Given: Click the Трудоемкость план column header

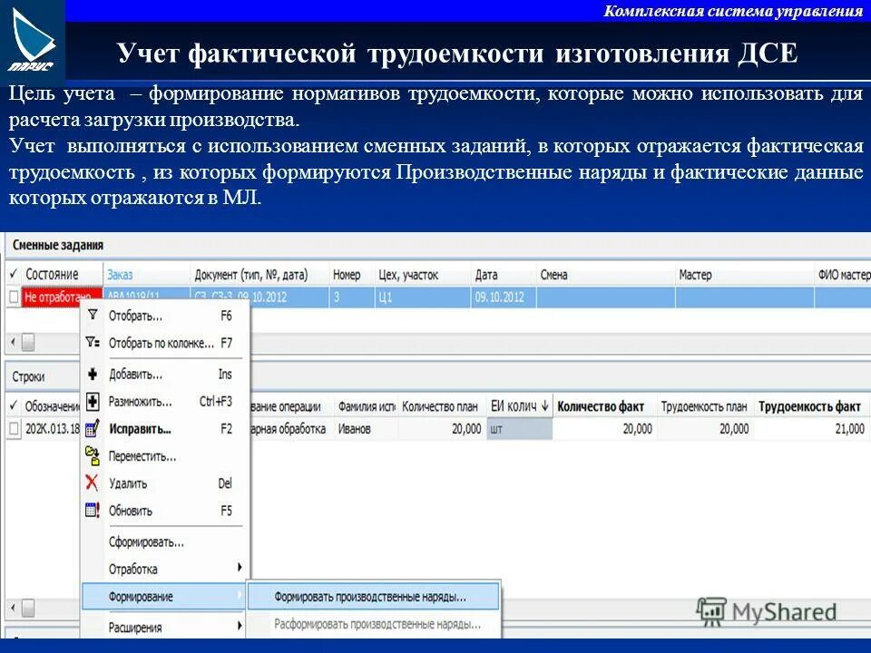Looking at the screenshot, I should tap(706, 406).
